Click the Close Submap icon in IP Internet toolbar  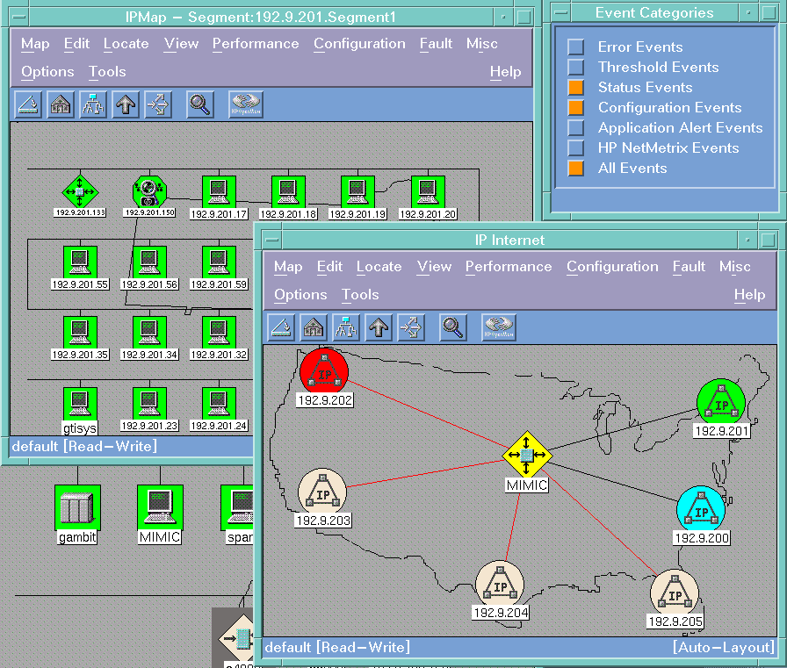click(x=280, y=327)
